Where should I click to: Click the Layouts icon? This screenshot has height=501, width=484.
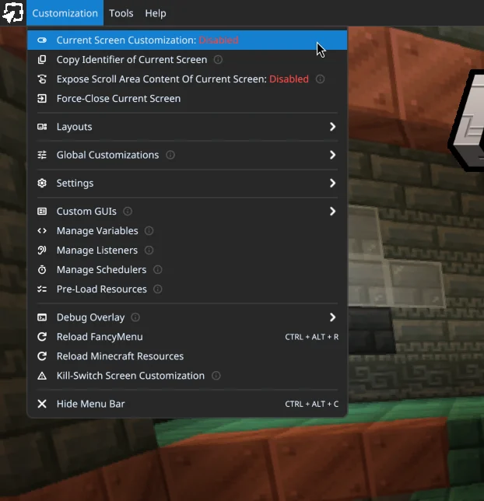pyautogui.click(x=42, y=127)
